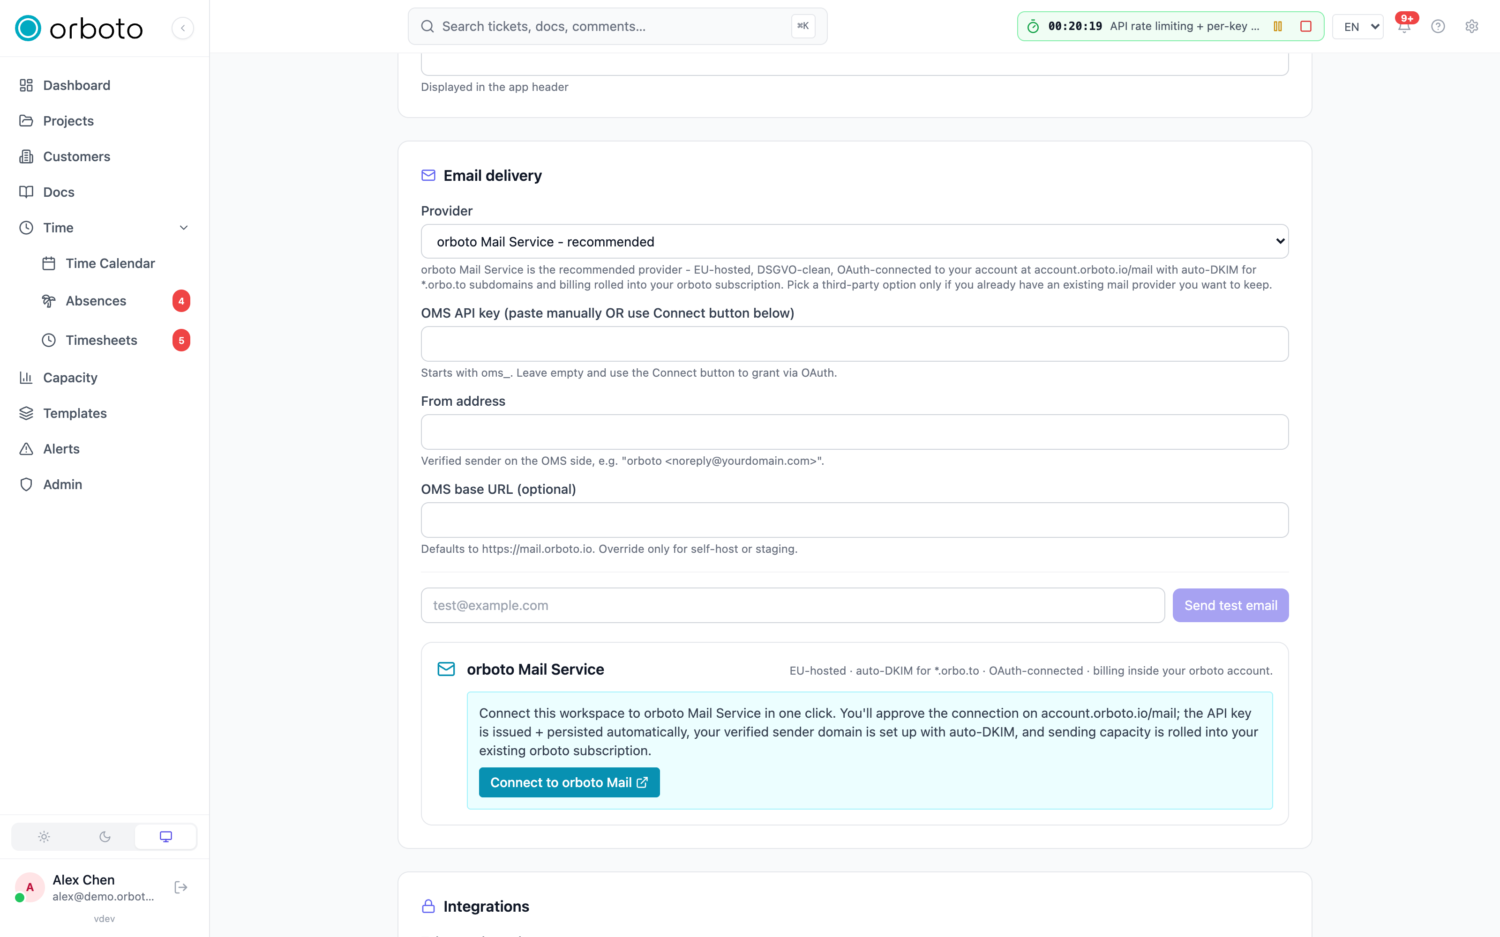This screenshot has width=1500, height=937.
Task: Log out using the sign-out icon
Action: (x=181, y=887)
